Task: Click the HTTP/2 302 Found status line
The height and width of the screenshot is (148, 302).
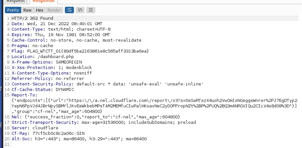Action: click(32, 18)
